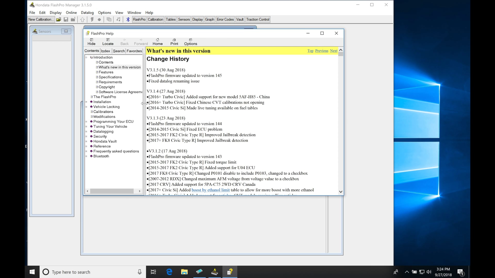
Task: Connect via the Bluetooth toolbar icon
Action: [x=128, y=19]
